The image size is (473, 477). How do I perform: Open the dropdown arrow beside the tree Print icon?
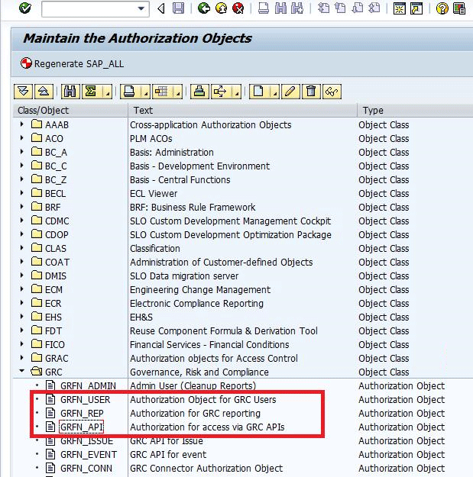146,93
